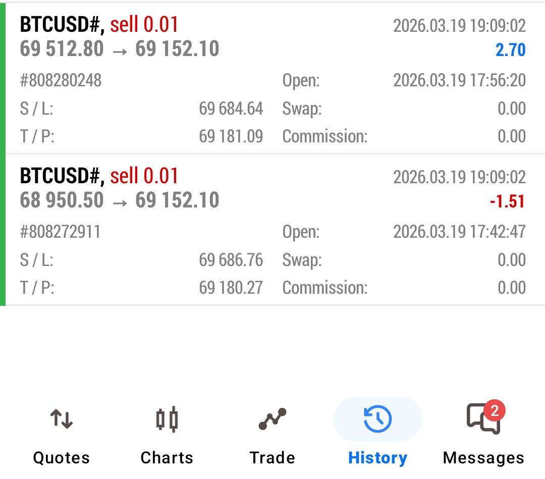Screen dimensions: 545x479
Task: Collapse the second BTCUSD# sell trade header
Action: pyautogui.click(x=99, y=176)
